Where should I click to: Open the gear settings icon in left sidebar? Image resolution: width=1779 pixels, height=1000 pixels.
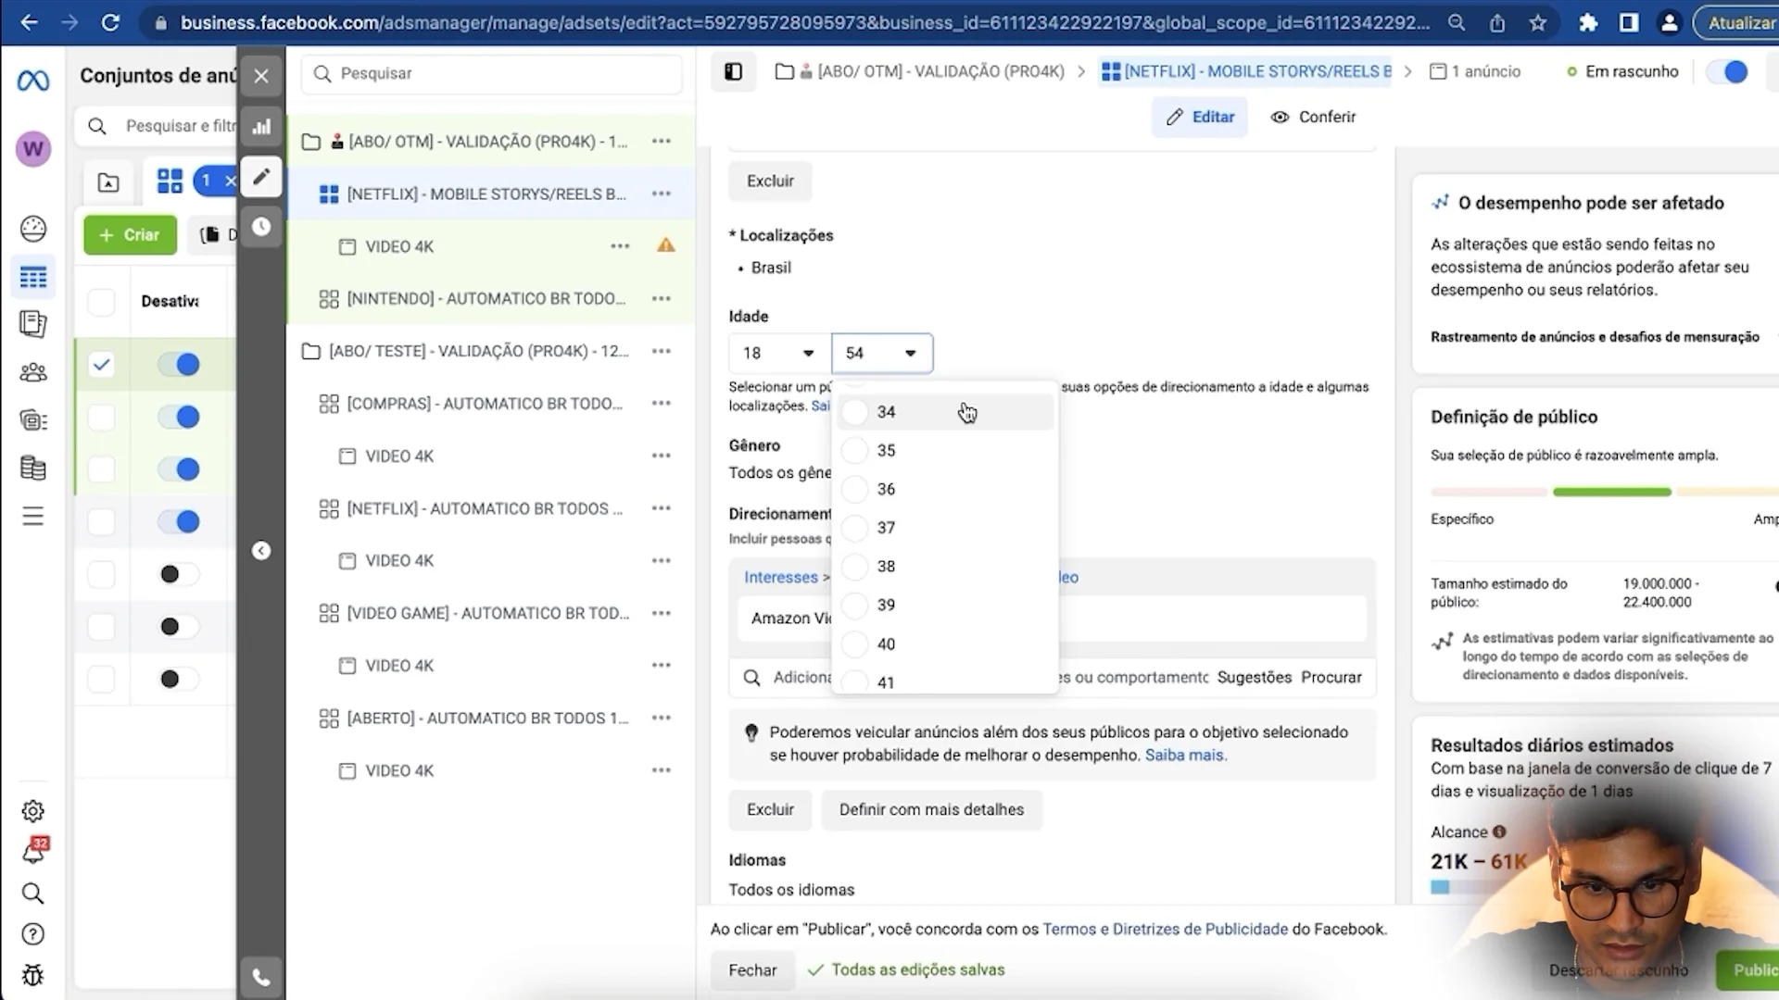[33, 811]
